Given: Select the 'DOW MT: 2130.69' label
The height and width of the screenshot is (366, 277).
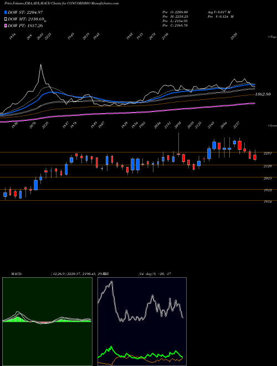Looking at the screenshot, I should (x=25, y=19).
